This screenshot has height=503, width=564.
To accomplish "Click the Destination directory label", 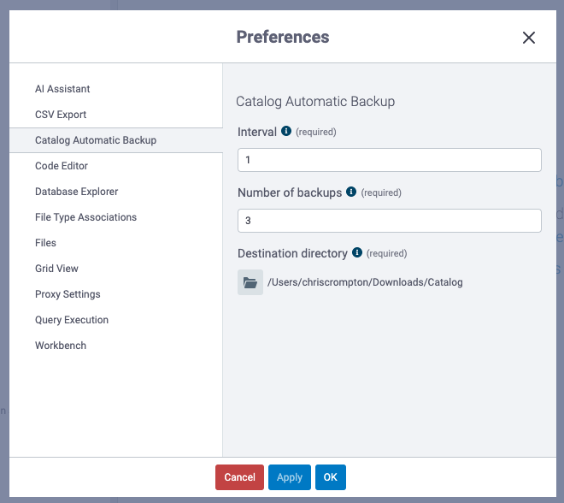I will coord(292,253).
